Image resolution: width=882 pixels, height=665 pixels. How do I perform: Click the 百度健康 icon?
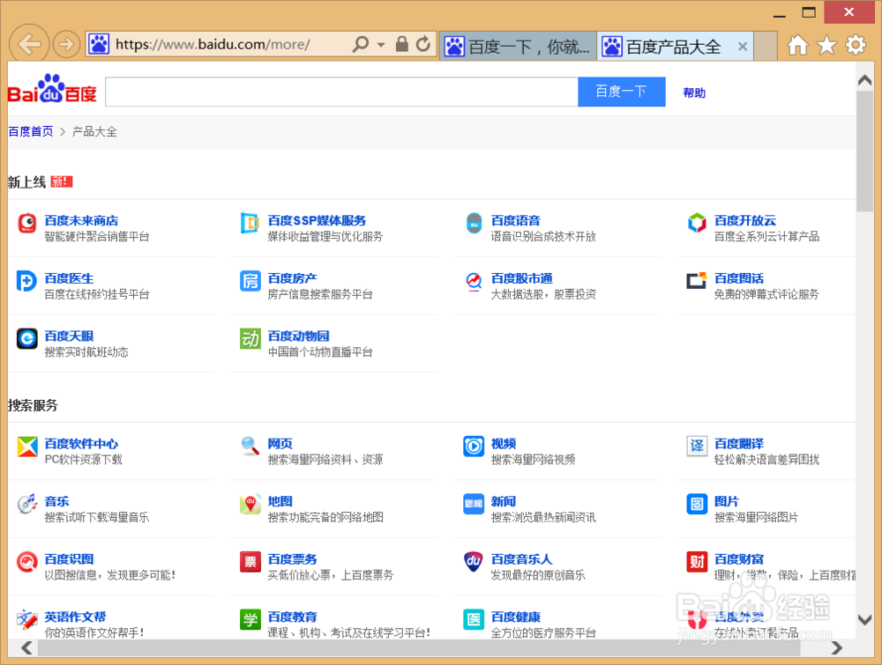click(x=474, y=620)
